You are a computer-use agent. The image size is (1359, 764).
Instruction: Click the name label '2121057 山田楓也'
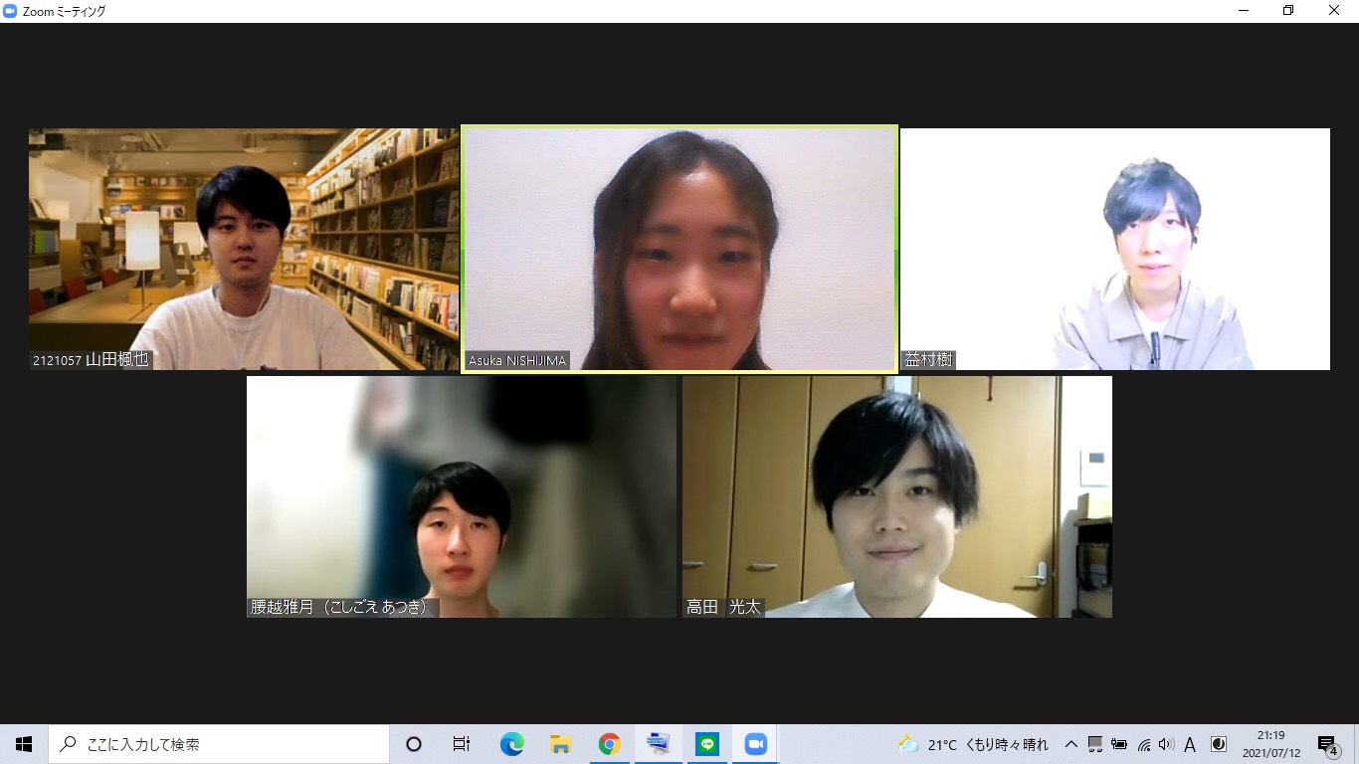click(91, 360)
